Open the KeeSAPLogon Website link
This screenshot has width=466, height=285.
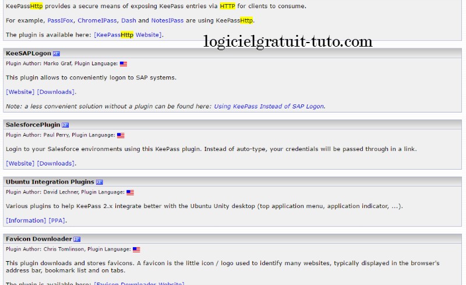(x=20, y=92)
